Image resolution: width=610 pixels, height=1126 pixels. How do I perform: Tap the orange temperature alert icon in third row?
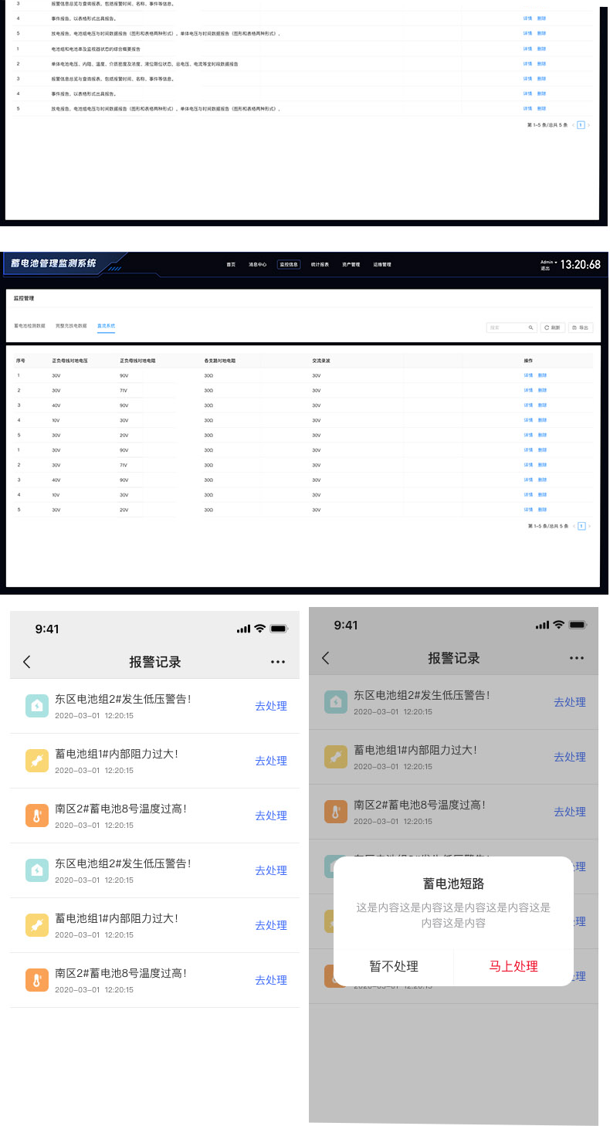tap(36, 816)
